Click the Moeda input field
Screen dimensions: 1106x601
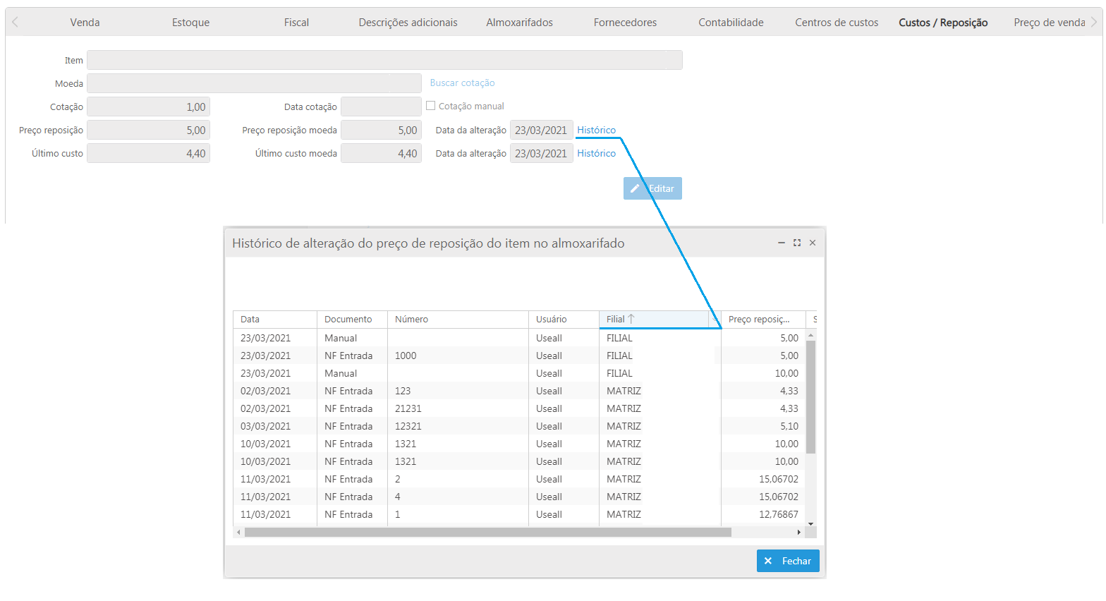[x=254, y=83]
